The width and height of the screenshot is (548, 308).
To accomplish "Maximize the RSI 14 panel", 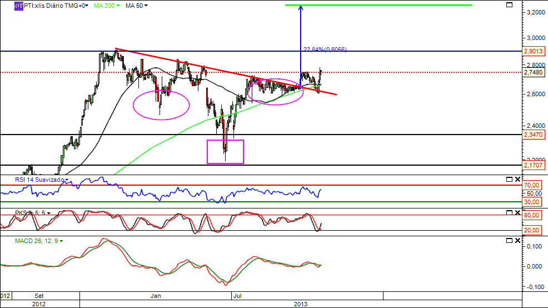I will click(510, 180).
